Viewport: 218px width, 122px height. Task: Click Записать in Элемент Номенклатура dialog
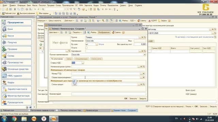(133, 99)
